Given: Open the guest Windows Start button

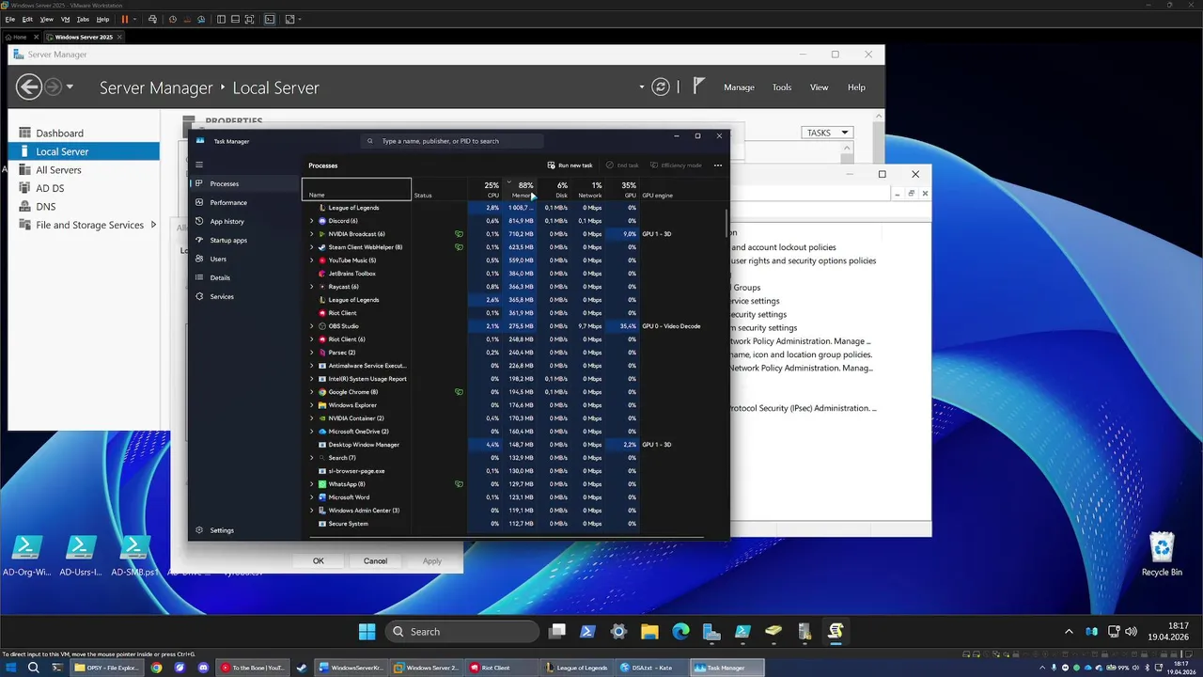Looking at the screenshot, I should pos(367,632).
